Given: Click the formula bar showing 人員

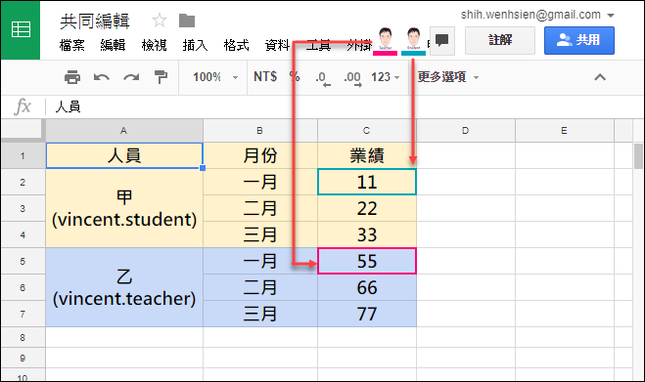Looking at the screenshot, I should [344, 107].
